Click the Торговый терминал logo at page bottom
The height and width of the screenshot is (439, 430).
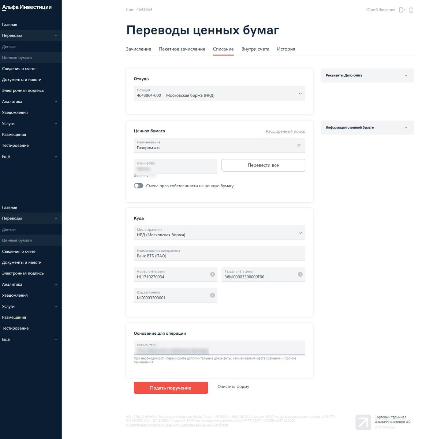click(363, 422)
